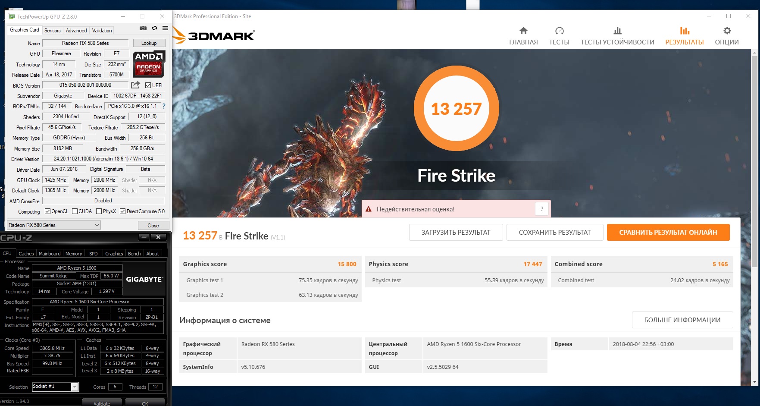The width and height of the screenshot is (760, 406).
Task: Click the GPU-Z title bar app icon
Action: point(12,16)
